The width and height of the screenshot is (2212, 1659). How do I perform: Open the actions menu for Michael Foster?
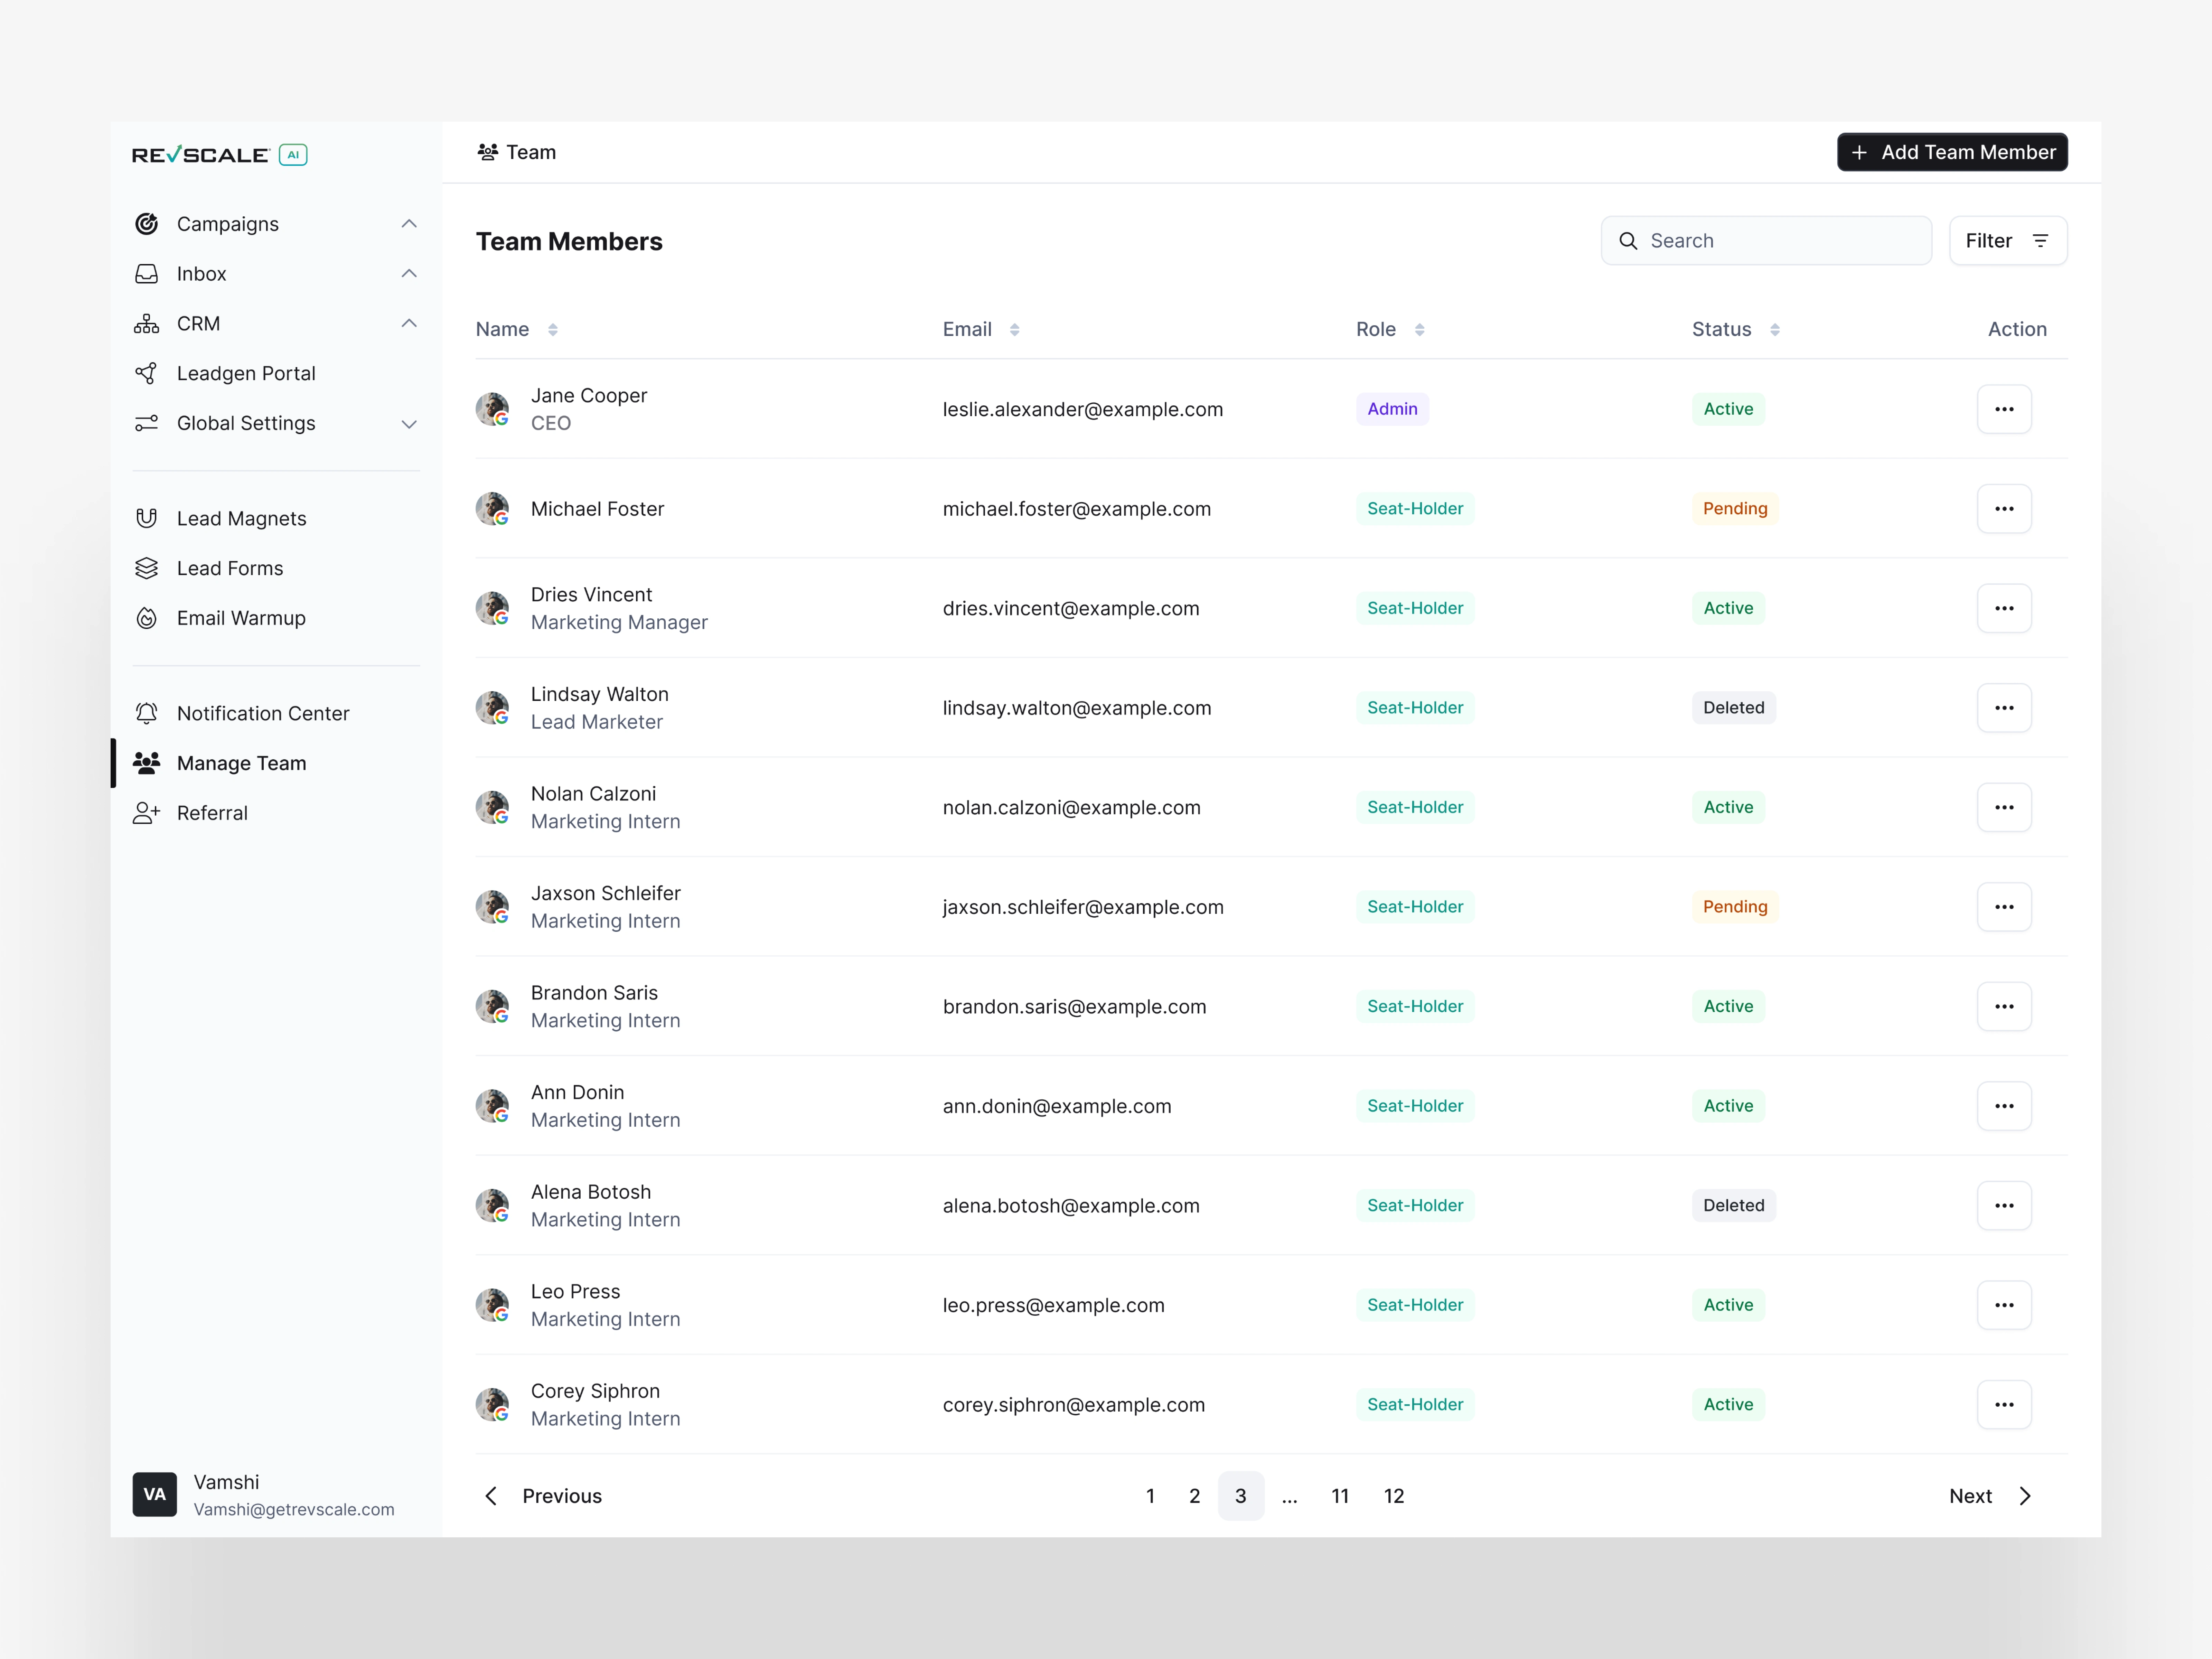point(2004,509)
